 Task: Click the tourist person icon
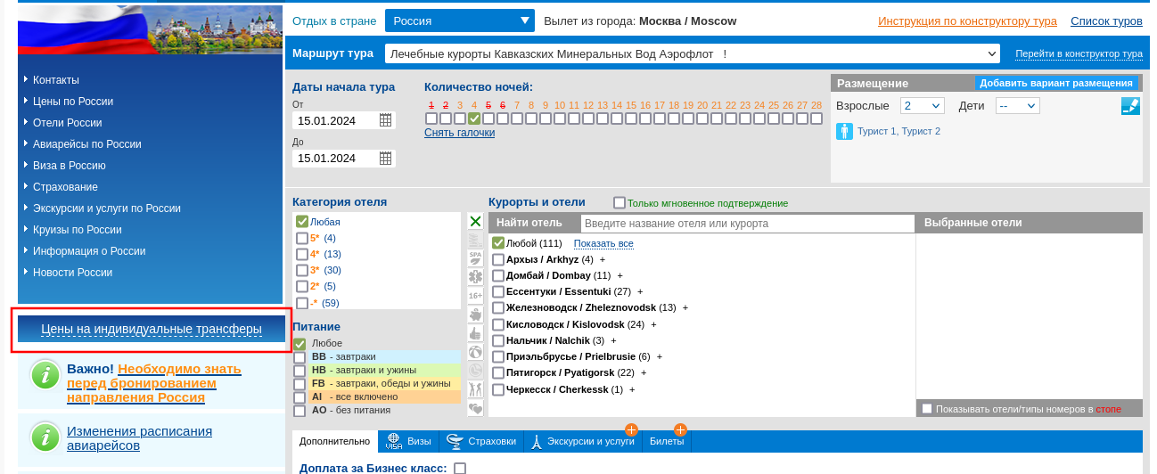(845, 132)
